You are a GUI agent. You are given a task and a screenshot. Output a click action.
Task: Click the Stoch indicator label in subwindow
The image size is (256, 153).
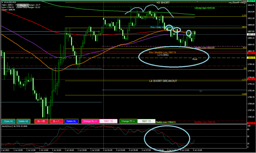point(14,126)
